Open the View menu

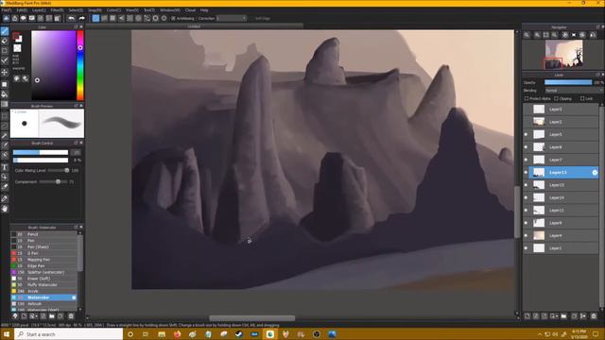[x=132, y=10]
